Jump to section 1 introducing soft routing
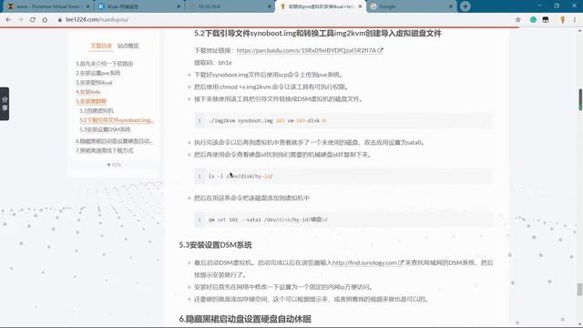Viewport: 583px width, 328px height. [x=105, y=64]
